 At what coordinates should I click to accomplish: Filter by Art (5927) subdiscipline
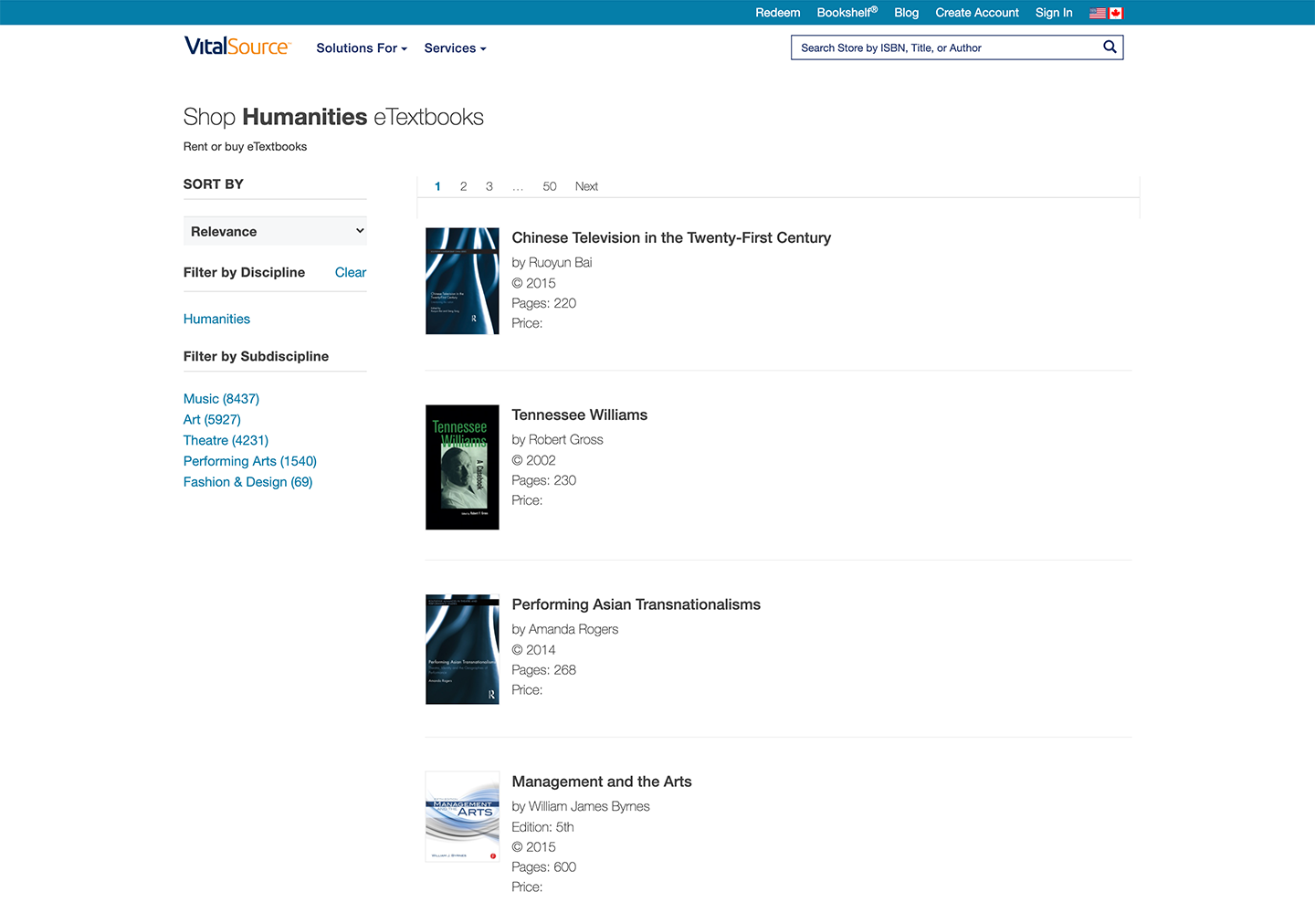pos(212,420)
